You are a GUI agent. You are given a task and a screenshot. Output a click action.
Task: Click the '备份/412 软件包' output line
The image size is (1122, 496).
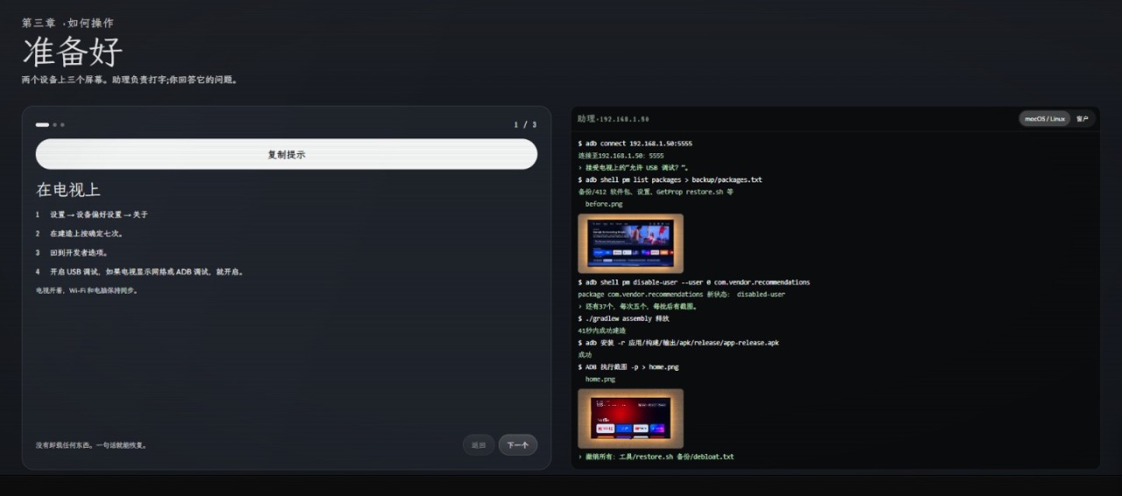[x=656, y=192]
